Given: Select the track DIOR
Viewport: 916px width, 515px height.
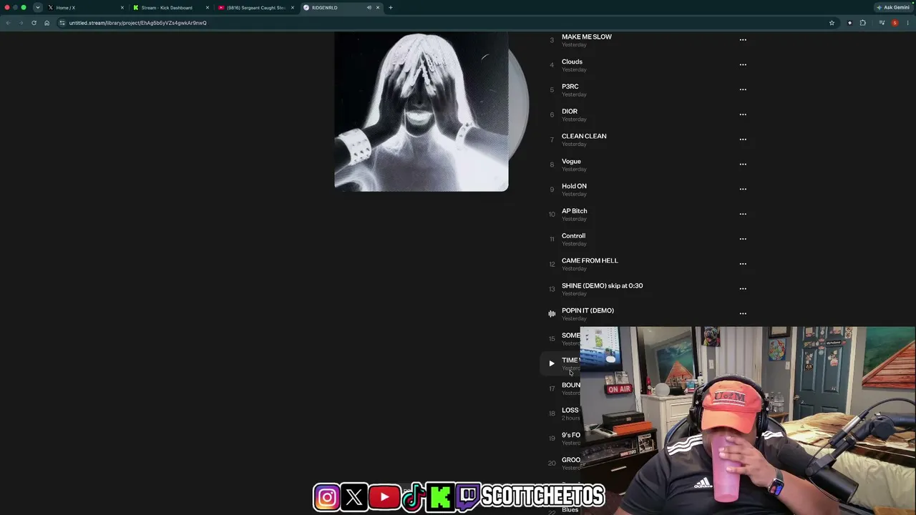Looking at the screenshot, I should point(570,112).
